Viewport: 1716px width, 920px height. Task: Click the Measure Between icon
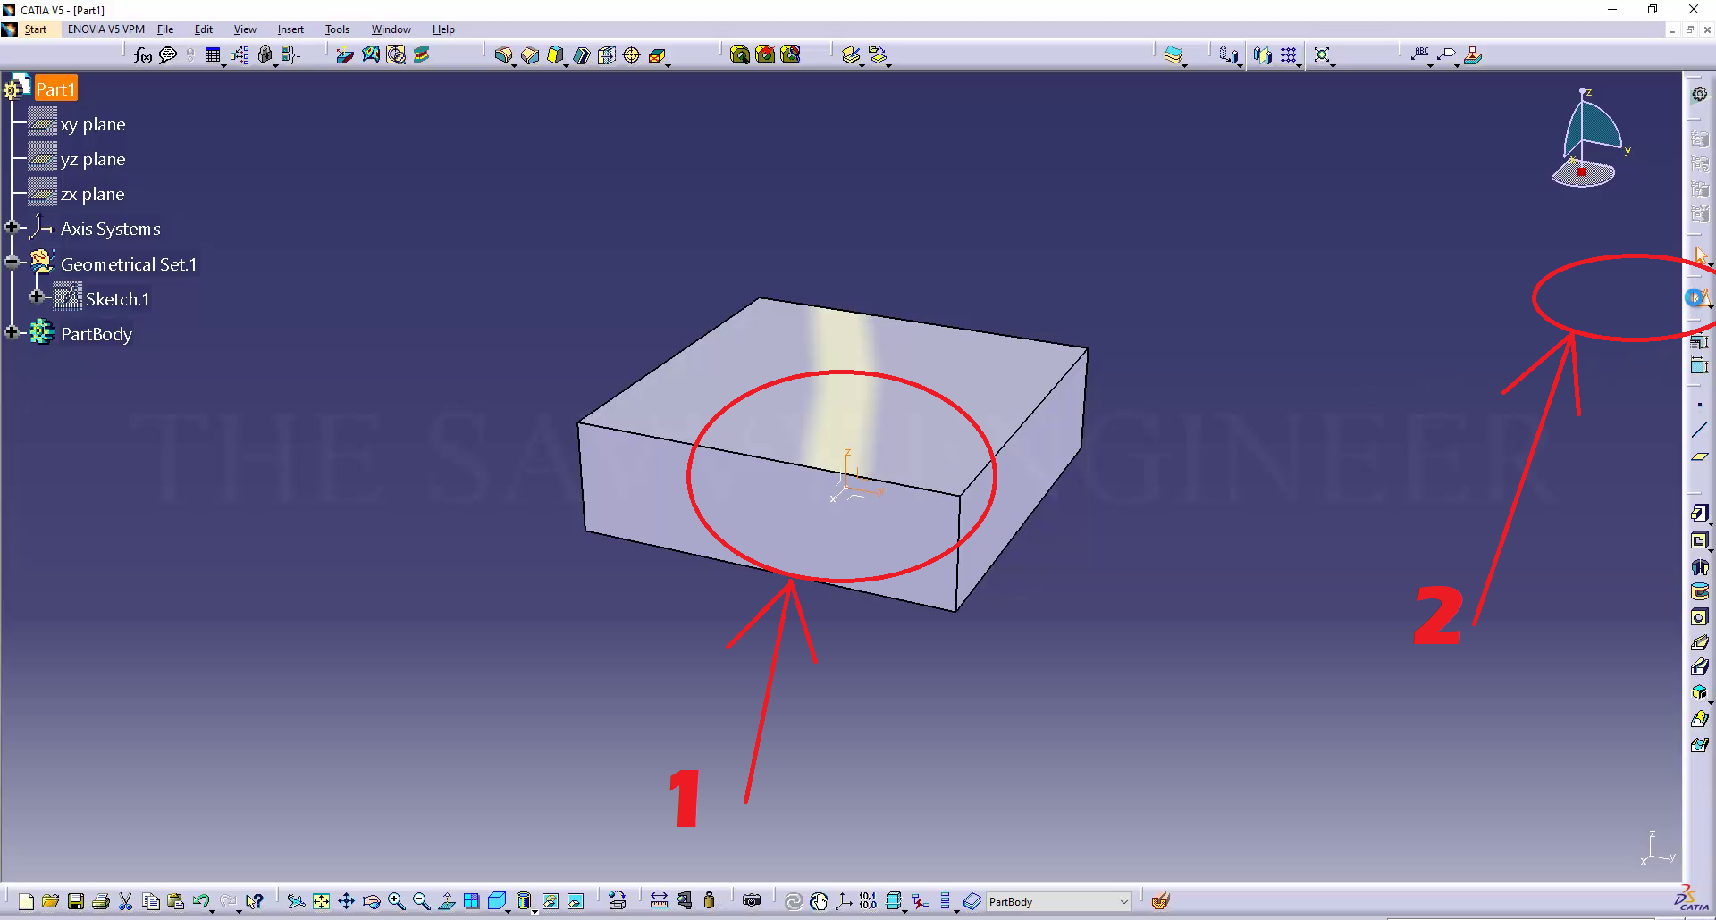(659, 901)
